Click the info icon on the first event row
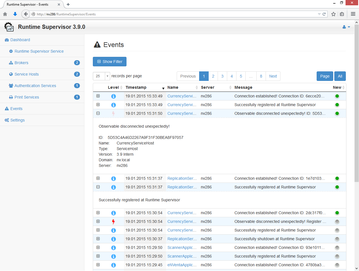The width and height of the screenshot is (359, 271). pos(114,96)
